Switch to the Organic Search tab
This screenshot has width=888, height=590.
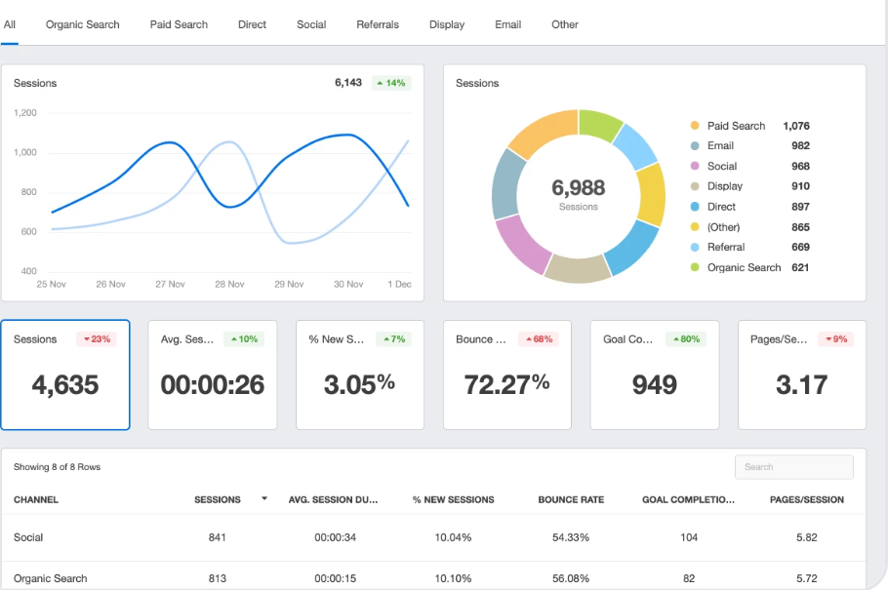(x=82, y=24)
